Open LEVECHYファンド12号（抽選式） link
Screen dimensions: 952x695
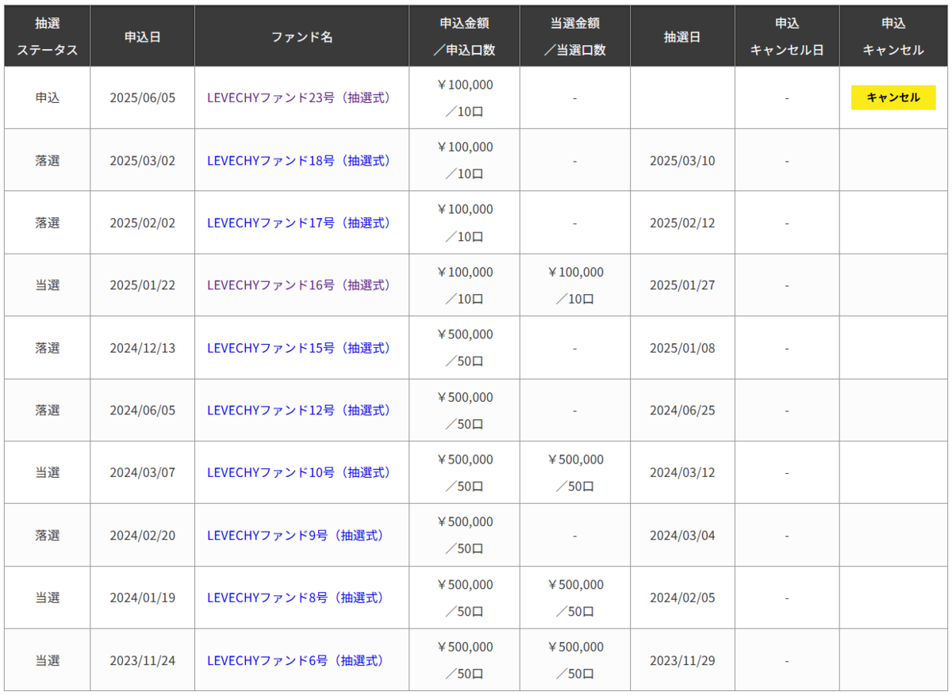300,411
